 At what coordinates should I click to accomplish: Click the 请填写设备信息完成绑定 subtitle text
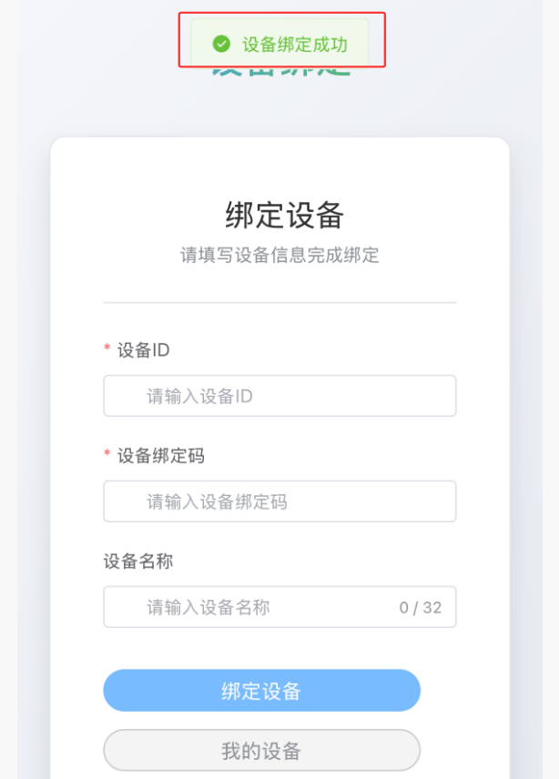click(x=279, y=255)
